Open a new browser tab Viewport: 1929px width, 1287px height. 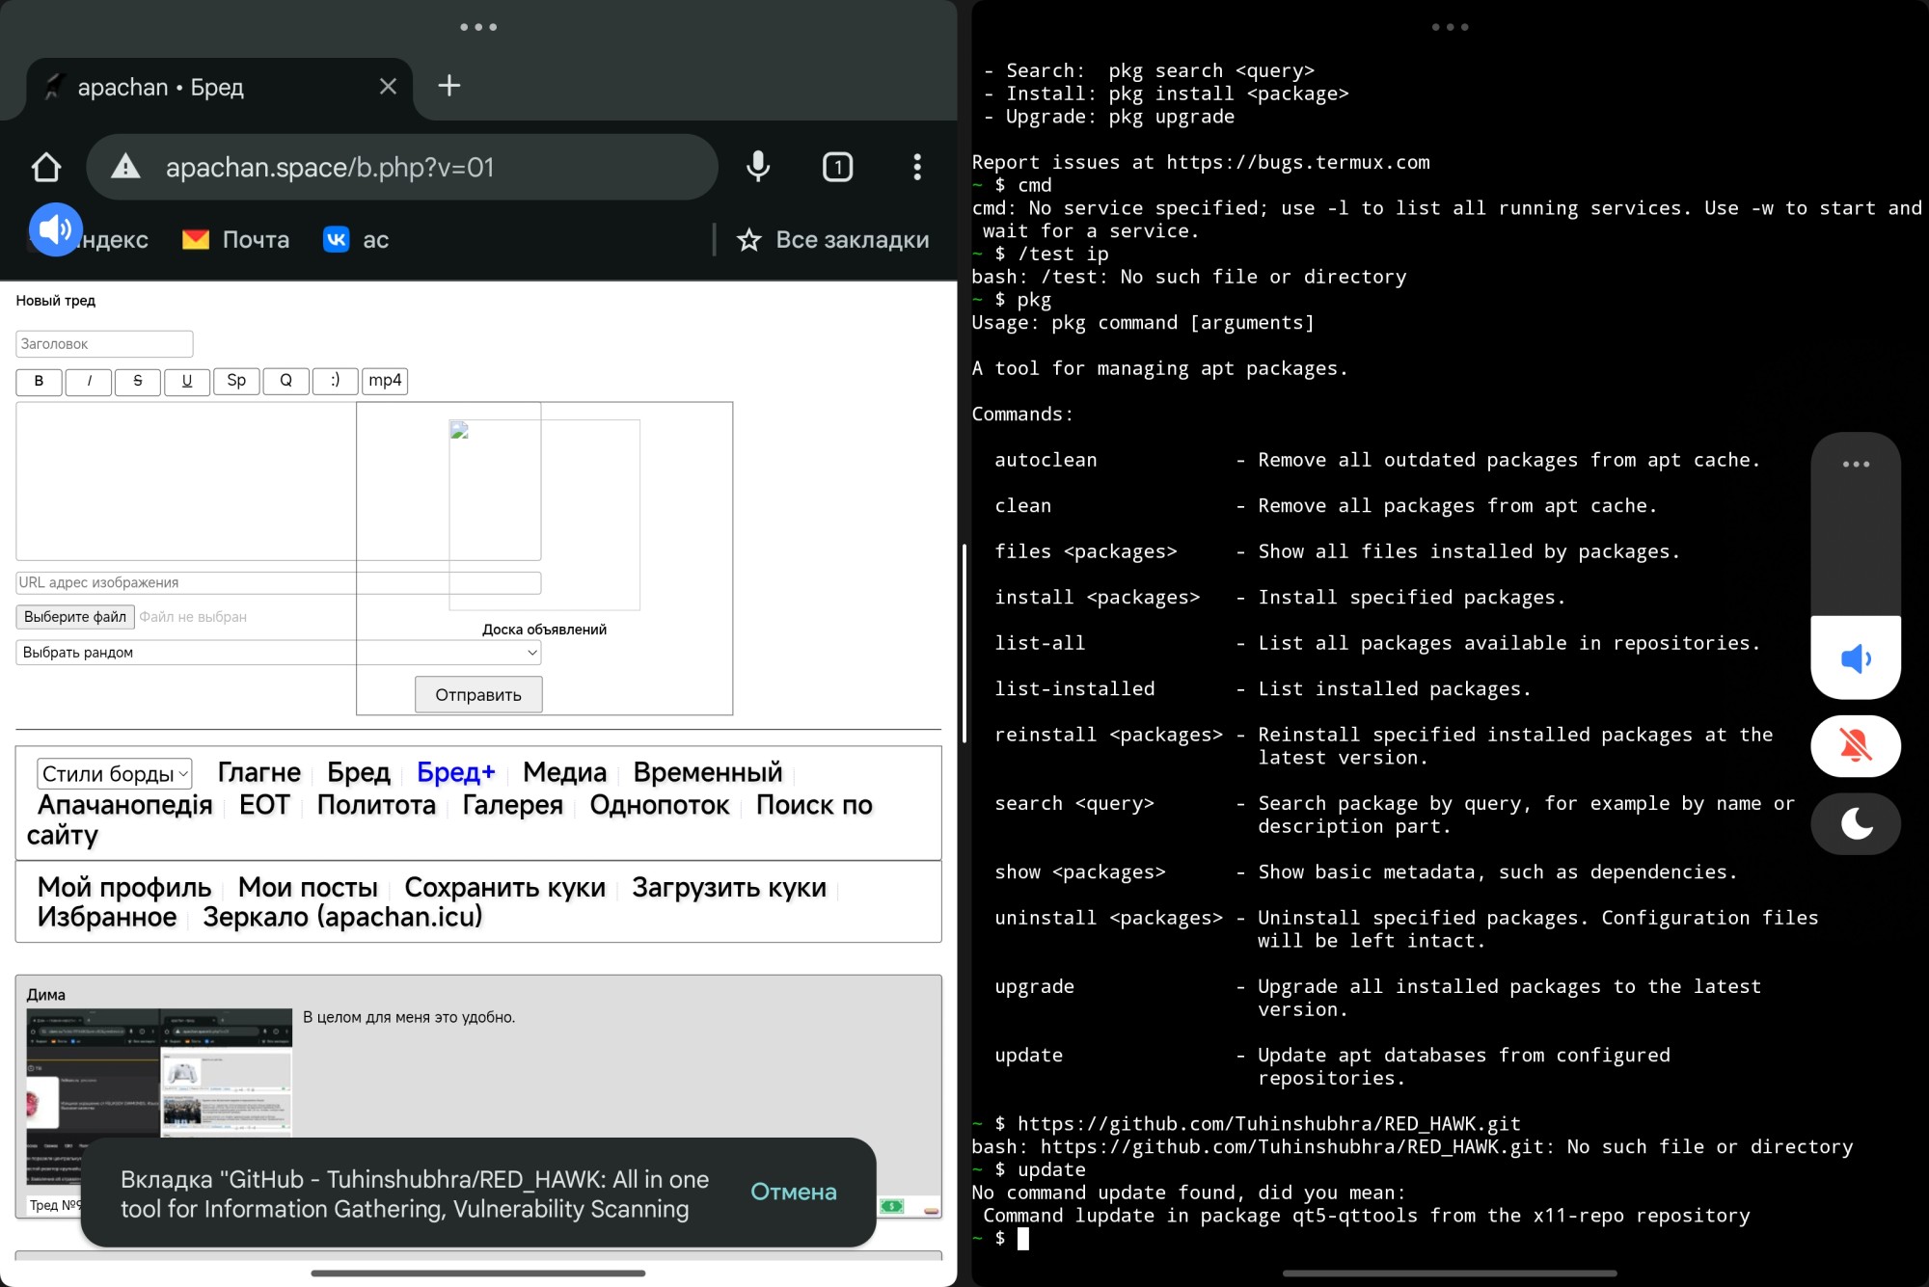click(448, 86)
